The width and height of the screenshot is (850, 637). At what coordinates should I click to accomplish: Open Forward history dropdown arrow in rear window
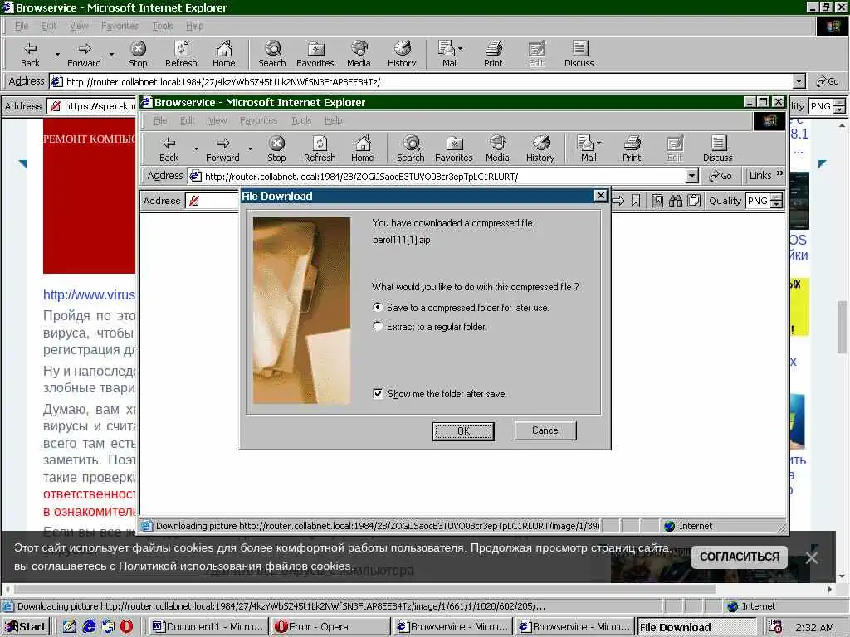(112, 54)
